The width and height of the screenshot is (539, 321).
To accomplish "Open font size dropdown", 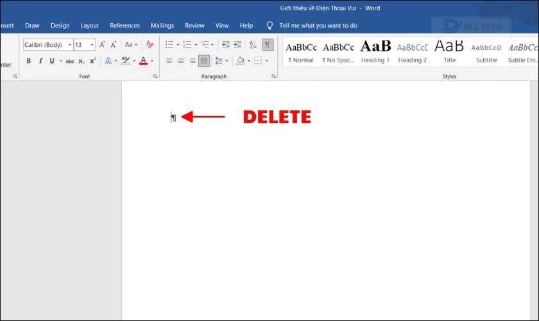I will pos(92,45).
